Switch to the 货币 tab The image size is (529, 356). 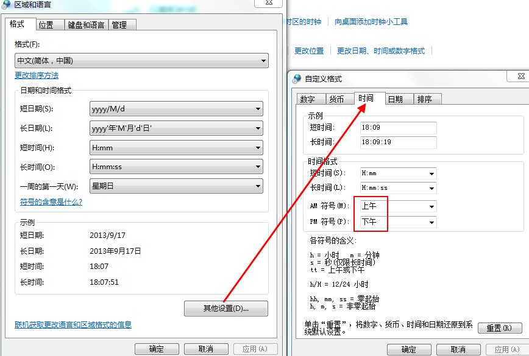pyautogui.click(x=336, y=99)
